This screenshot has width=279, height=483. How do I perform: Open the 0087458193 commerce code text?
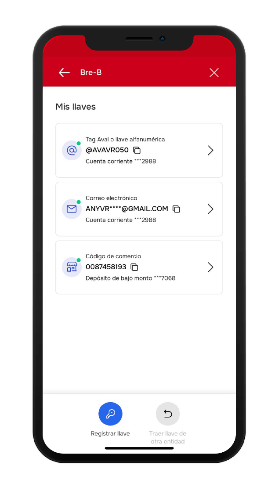pyautogui.click(x=106, y=267)
